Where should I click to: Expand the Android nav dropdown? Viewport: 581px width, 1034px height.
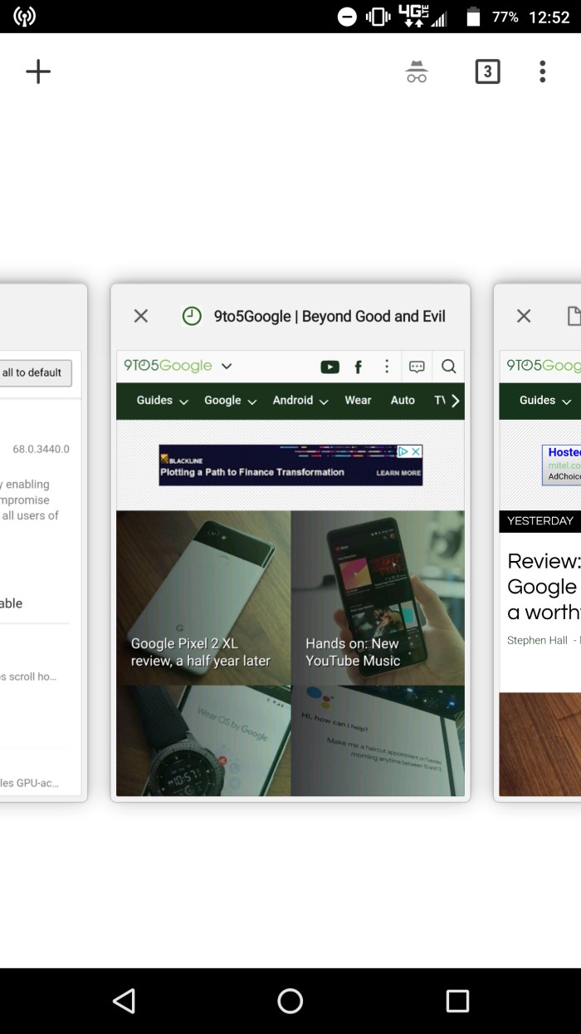[x=301, y=401]
